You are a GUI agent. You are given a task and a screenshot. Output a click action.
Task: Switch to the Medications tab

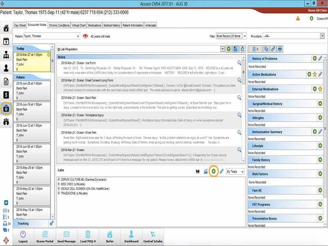tap(94, 25)
